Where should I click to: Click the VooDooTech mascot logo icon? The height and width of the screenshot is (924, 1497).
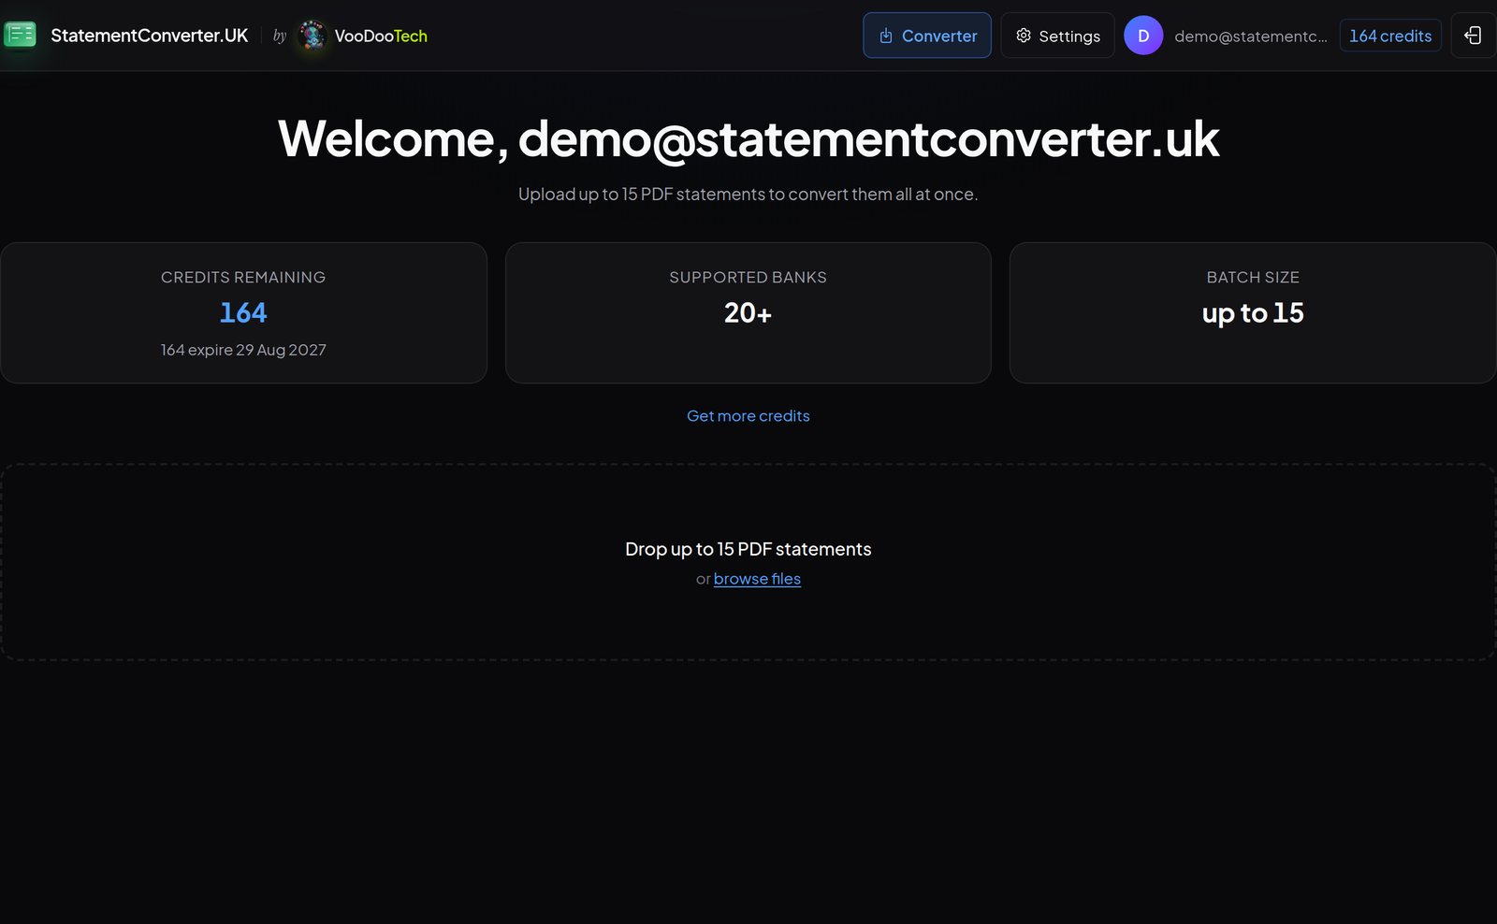(x=312, y=36)
